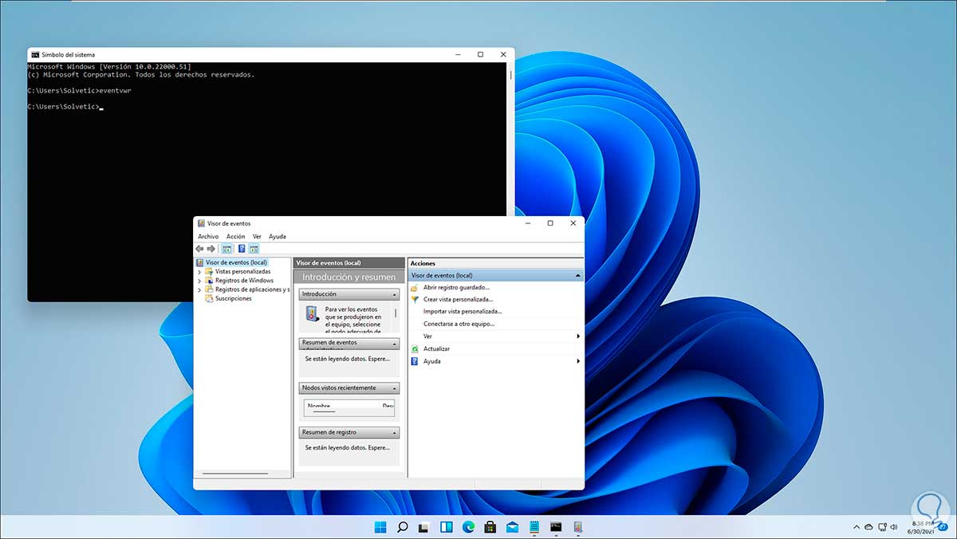
Task: Select Suscripciones in the tree
Action: [233, 298]
